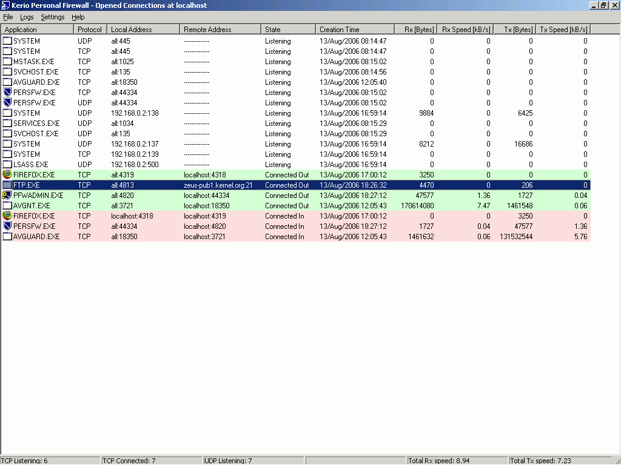Click the shield icon of PERSFW.EXE Connected In row
621x465 pixels.
[7, 226]
